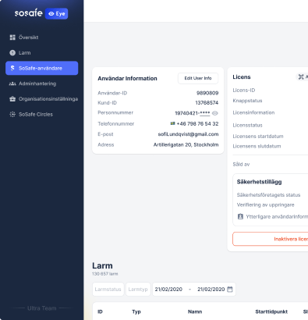Screen dimensions: 308x320
Task: Click the SoSafe Circles icon
Action: pyautogui.click(x=12, y=114)
